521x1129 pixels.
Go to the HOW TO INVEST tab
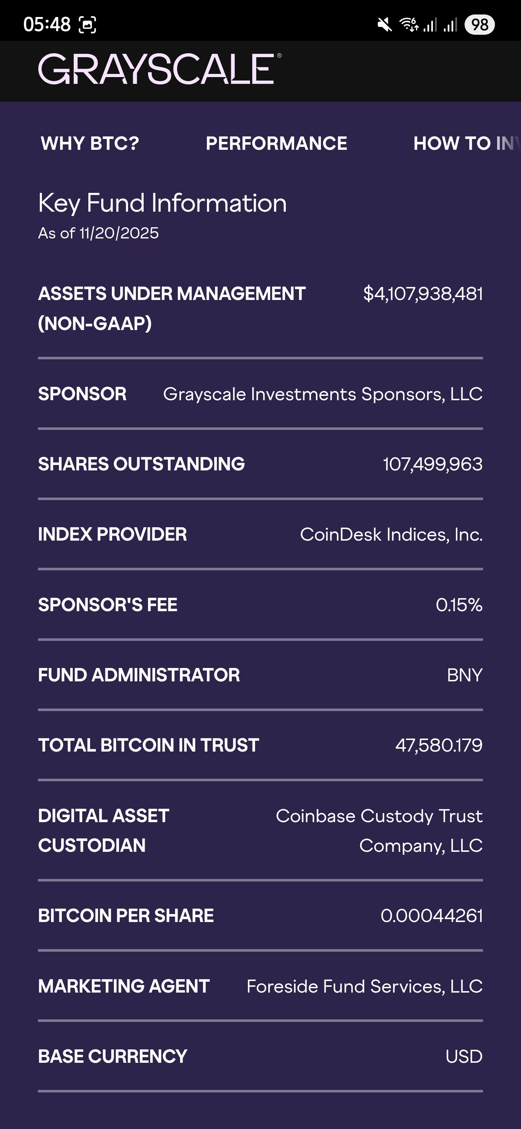pyautogui.click(x=466, y=143)
